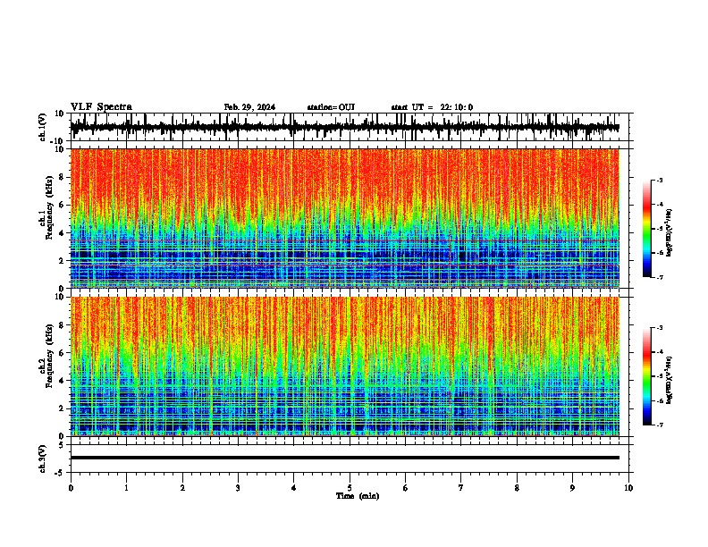Click time axis tick label '7'
This screenshot has width=708, height=547.
[461, 488]
